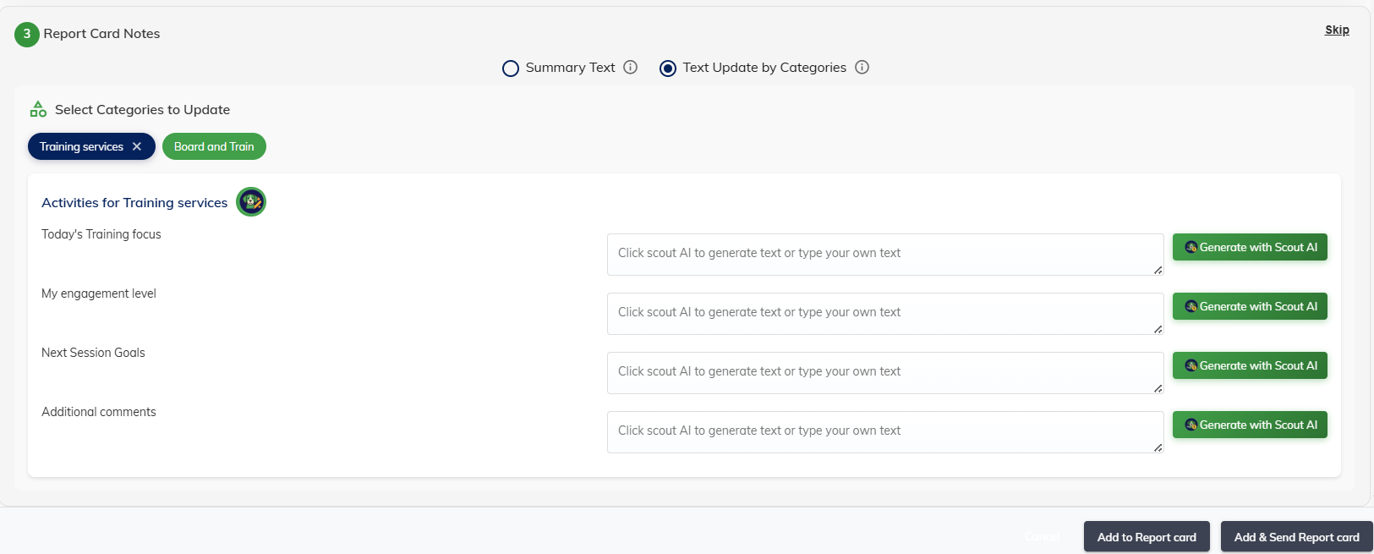Select the Summary Text radio button
The width and height of the screenshot is (1374, 554).
pos(511,69)
